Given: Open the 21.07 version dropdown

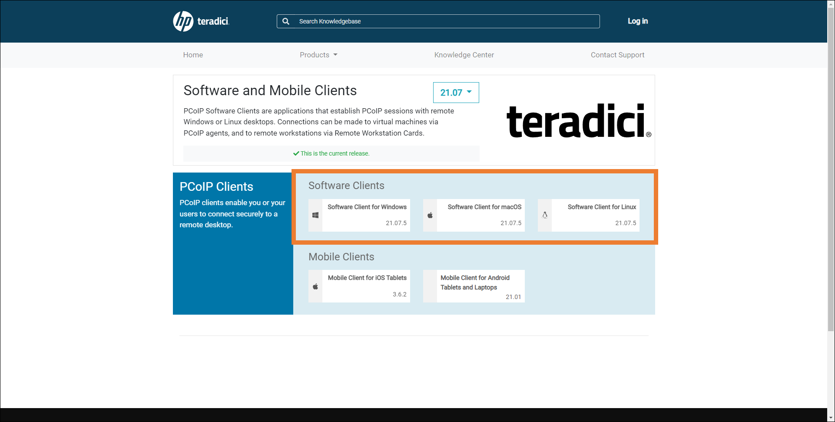Looking at the screenshot, I should click(x=456, y=93).
